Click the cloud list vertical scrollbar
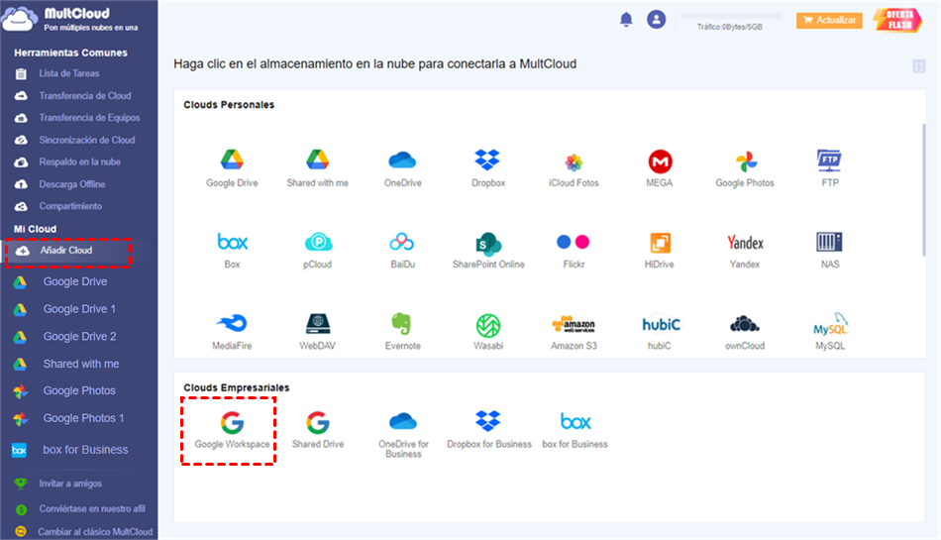The image size is (941, 540). (923, 189)
